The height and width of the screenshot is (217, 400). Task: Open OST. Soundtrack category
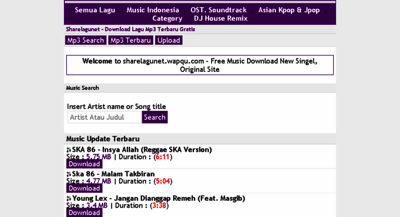pyautogui.click(x=218, y=10)
